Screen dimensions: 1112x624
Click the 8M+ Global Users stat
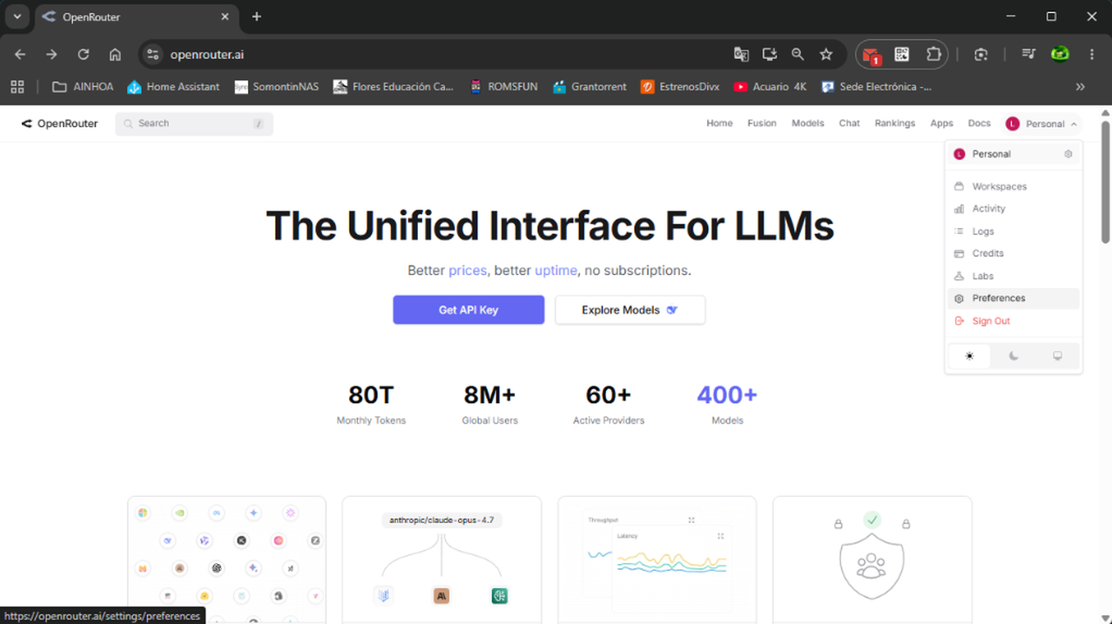click(x=489, y=405)
